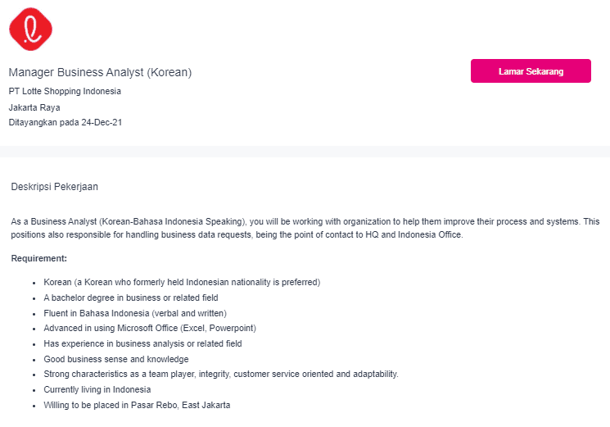Click the Lamar Sekarang button

531,70
